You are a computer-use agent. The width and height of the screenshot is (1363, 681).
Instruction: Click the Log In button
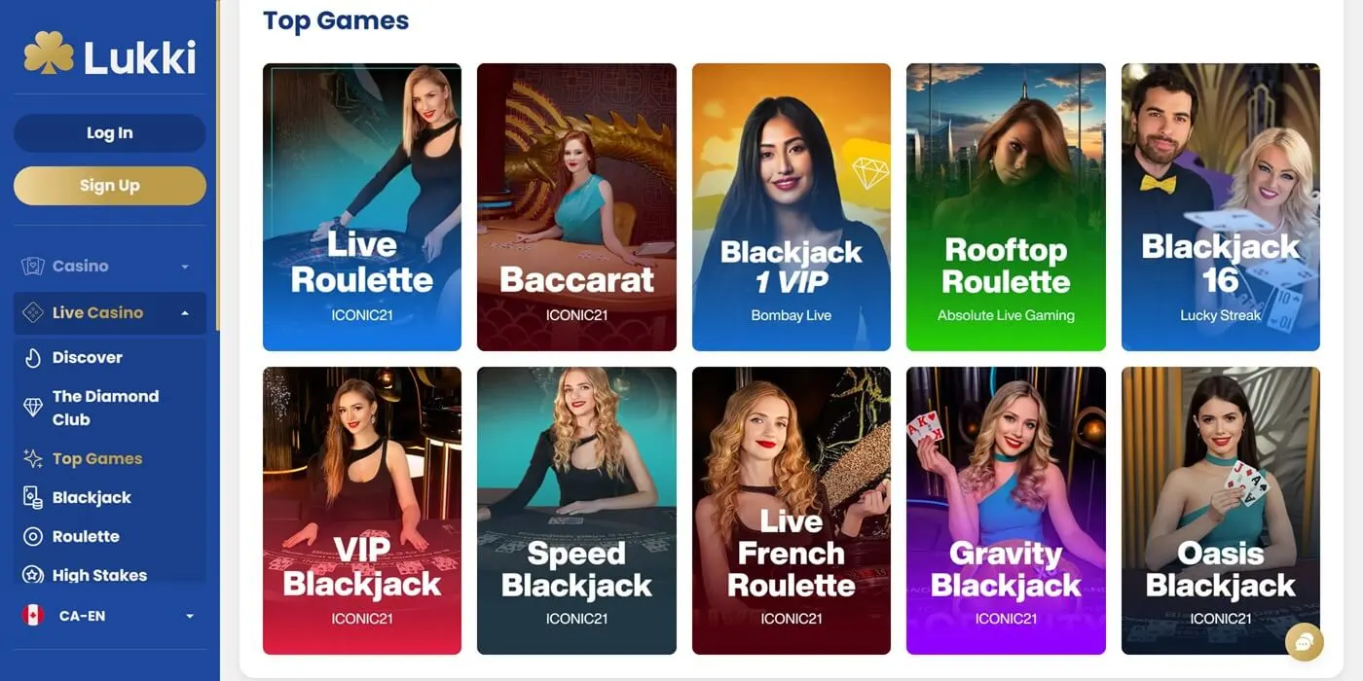(110, 133)
